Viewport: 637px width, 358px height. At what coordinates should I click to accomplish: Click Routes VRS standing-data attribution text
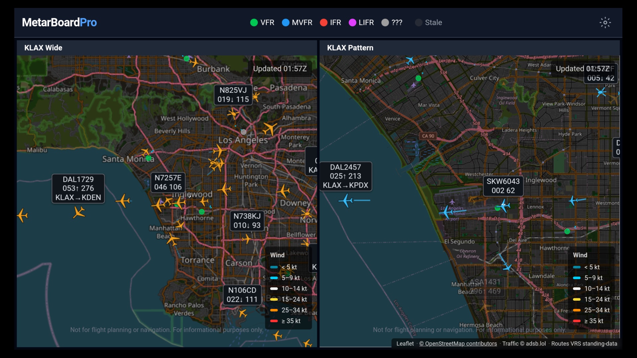click(x=584, y=344)
